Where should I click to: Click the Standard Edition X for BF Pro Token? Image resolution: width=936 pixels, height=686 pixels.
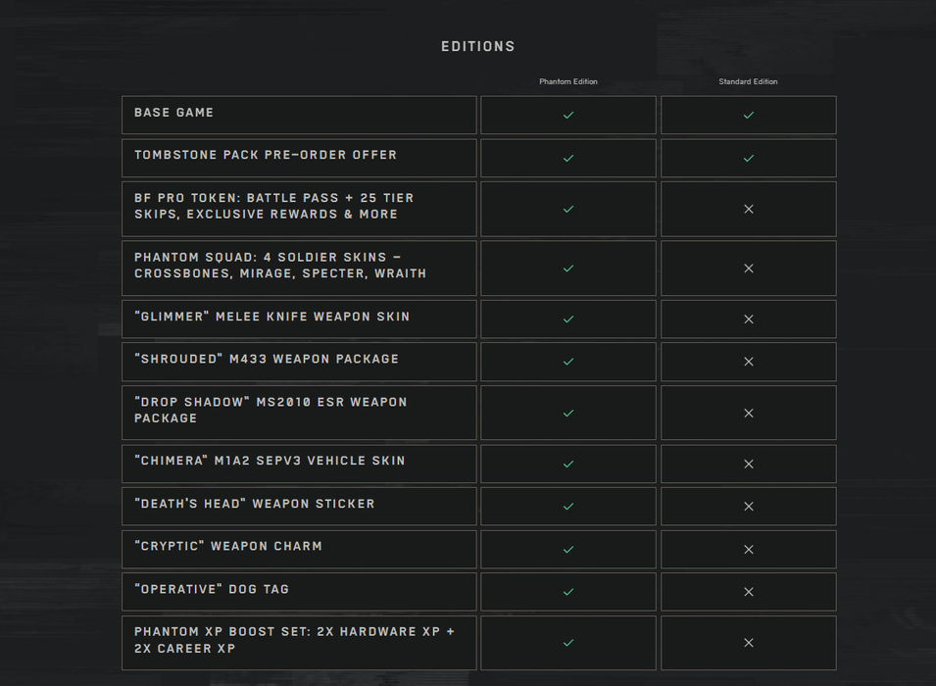(x=749, y=209)
